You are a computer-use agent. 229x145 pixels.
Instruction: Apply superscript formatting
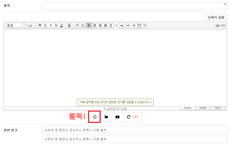coord(77,25)
